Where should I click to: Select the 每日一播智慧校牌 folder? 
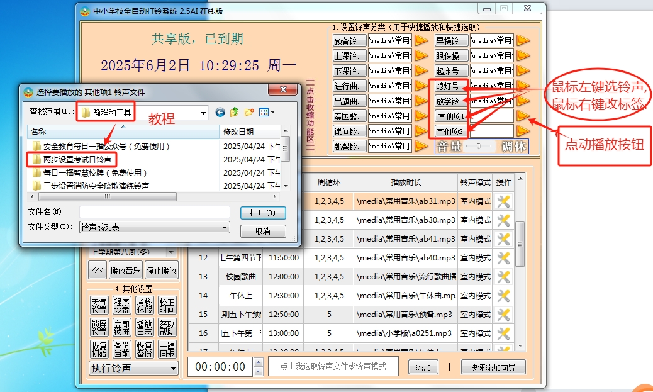click(90, 172)
